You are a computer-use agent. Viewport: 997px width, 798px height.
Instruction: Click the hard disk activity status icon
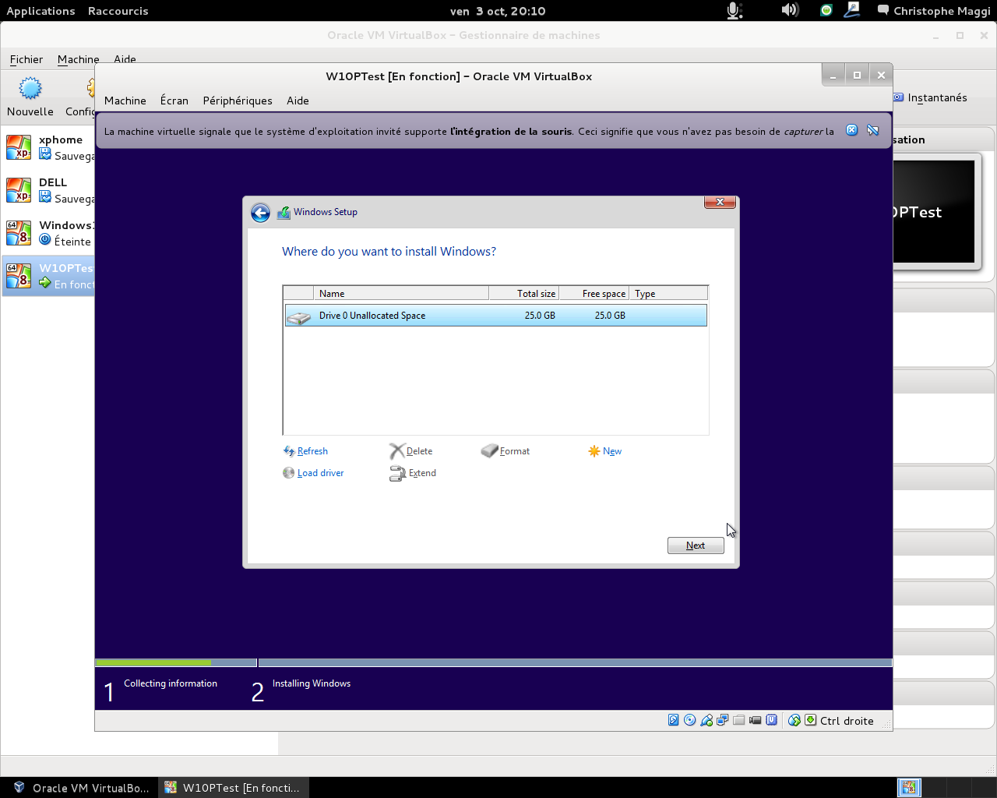[674, 720]
